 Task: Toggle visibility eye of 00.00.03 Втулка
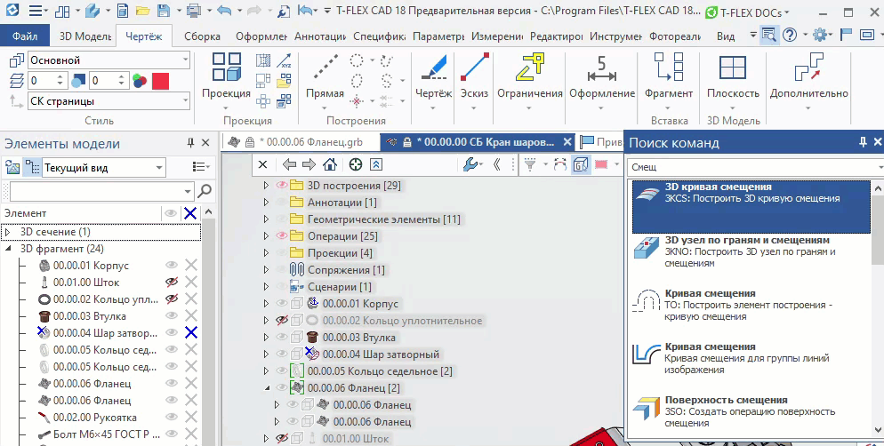(x=172, y=316)
